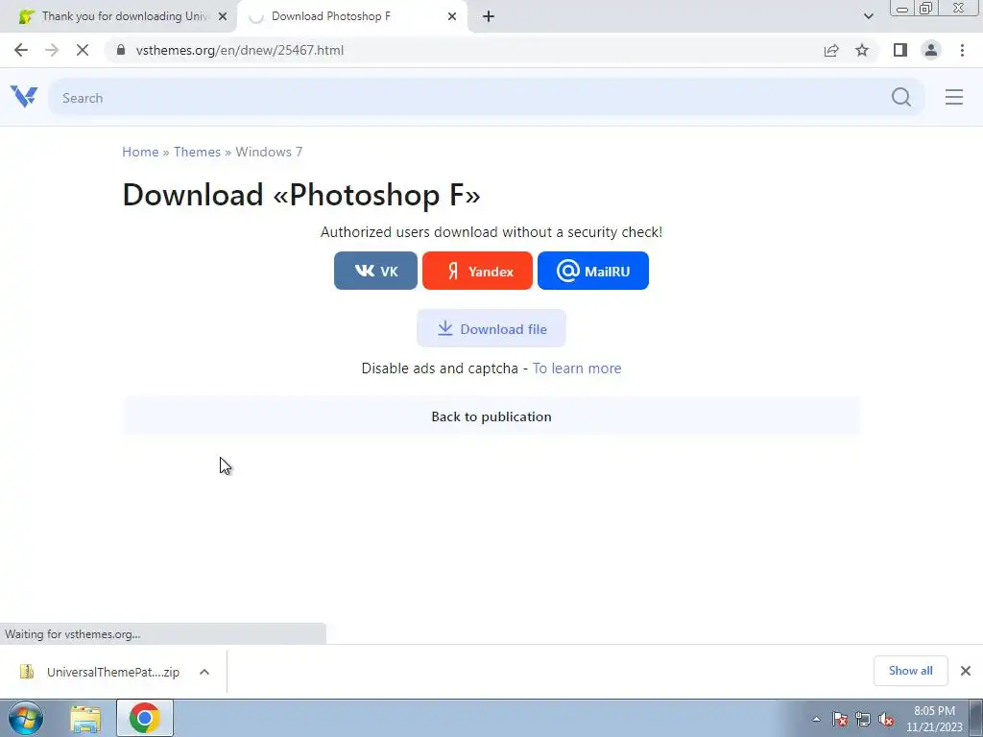Select the Download Photoshop F tab
Image resolution: width=983 pixels, height=737 pixels.
pyautogui.click(x=351, y=16)
